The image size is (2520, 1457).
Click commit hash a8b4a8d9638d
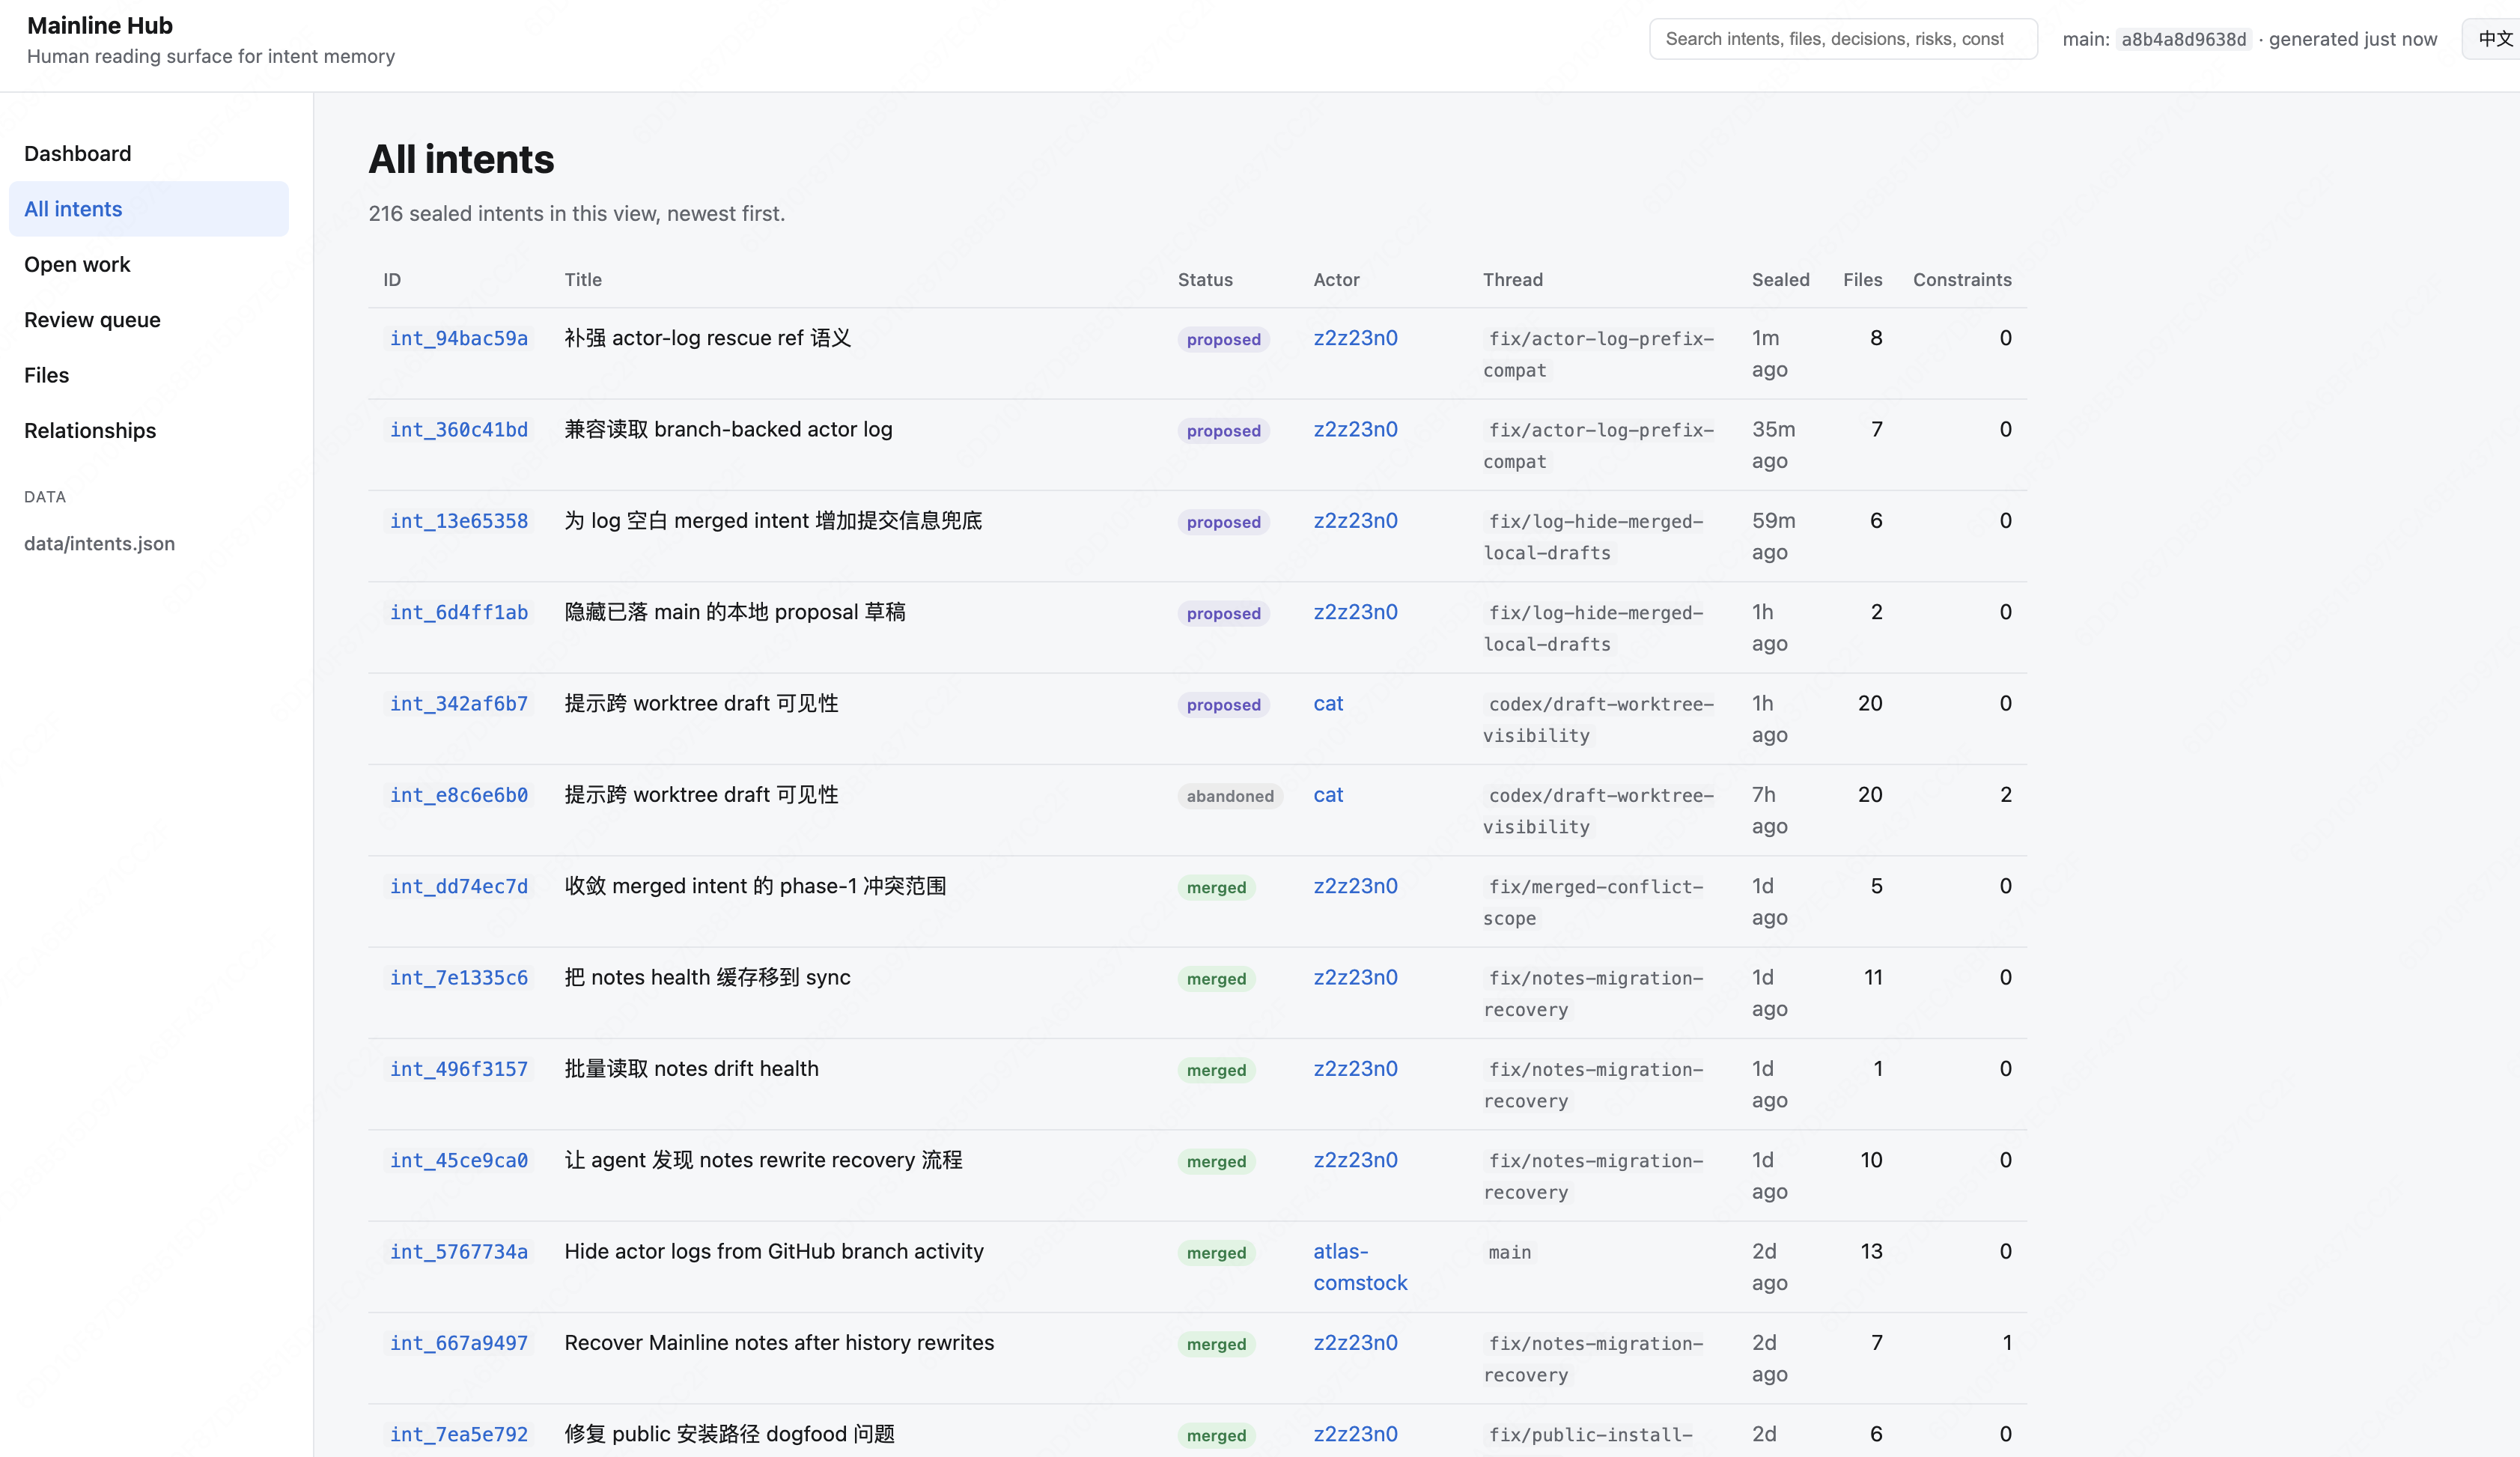tap(2183, 40)
